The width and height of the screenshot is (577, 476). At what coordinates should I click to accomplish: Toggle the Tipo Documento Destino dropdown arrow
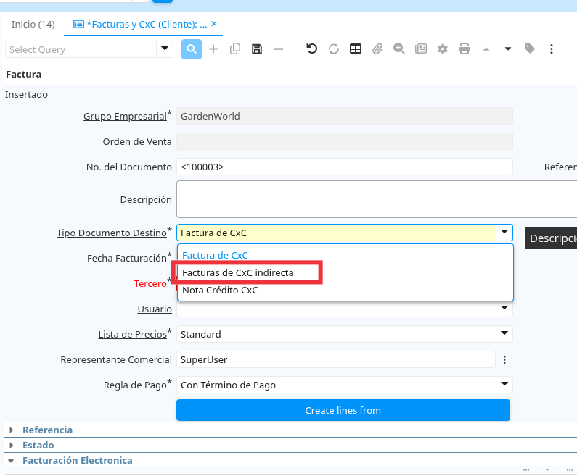pyautogui.click(x=504, y=233)
